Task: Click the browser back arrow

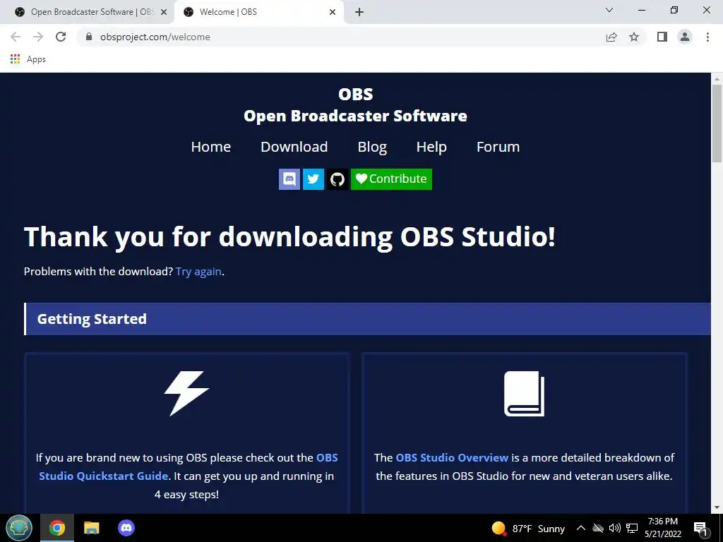Action: [x=16, y=37]
